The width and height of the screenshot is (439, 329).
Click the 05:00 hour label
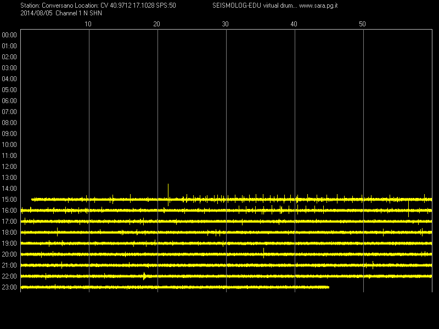(x=9, y=90)
